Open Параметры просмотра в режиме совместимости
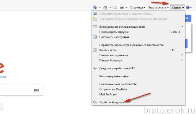 point(138,45)
